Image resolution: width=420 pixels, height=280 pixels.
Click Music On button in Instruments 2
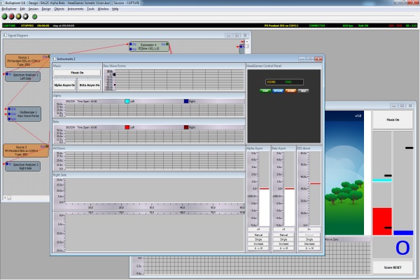pyautogui.click(x=77, y=73)
